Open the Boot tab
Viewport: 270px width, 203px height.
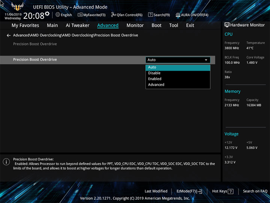tap(156, 26)
